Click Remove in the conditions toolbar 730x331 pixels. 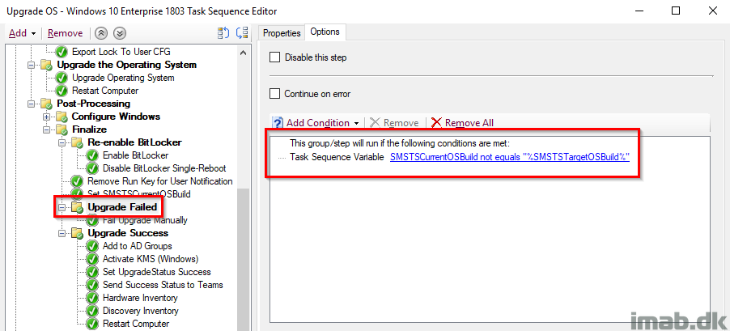click(x=394, y=123)
